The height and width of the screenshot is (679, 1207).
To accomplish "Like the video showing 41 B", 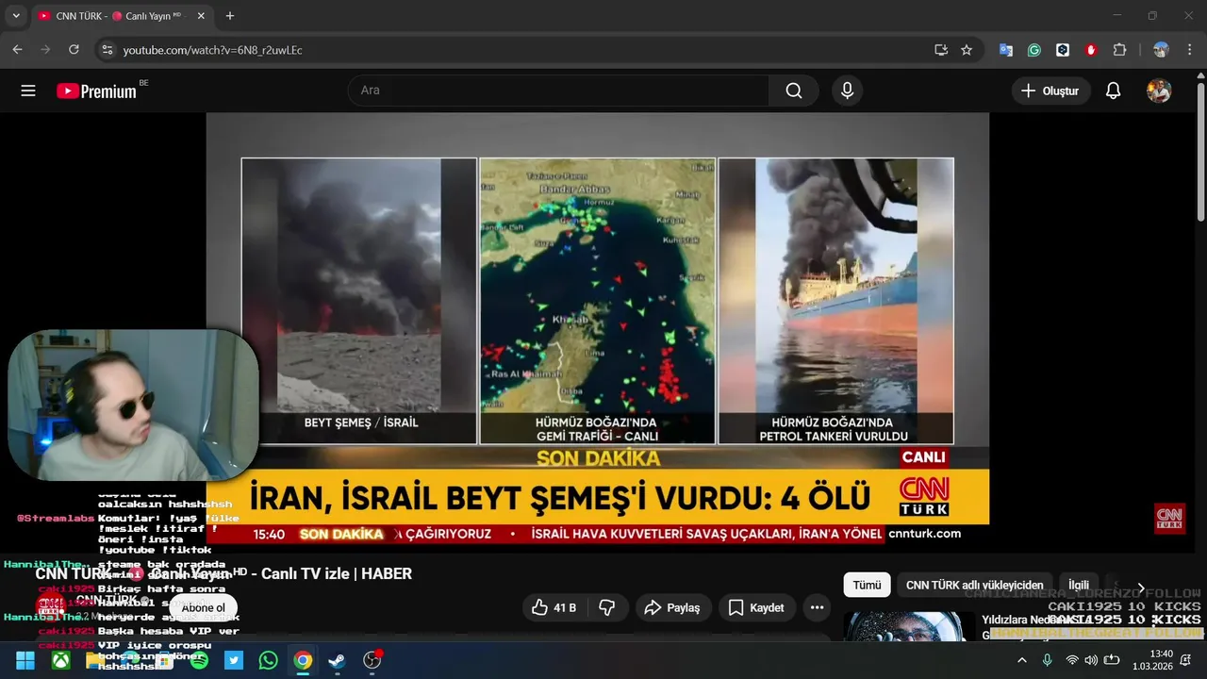I will pyautogui.click(x=554, y=607).
